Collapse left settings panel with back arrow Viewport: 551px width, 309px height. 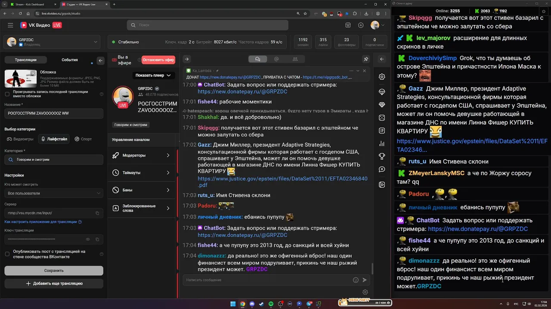[101, 61]
